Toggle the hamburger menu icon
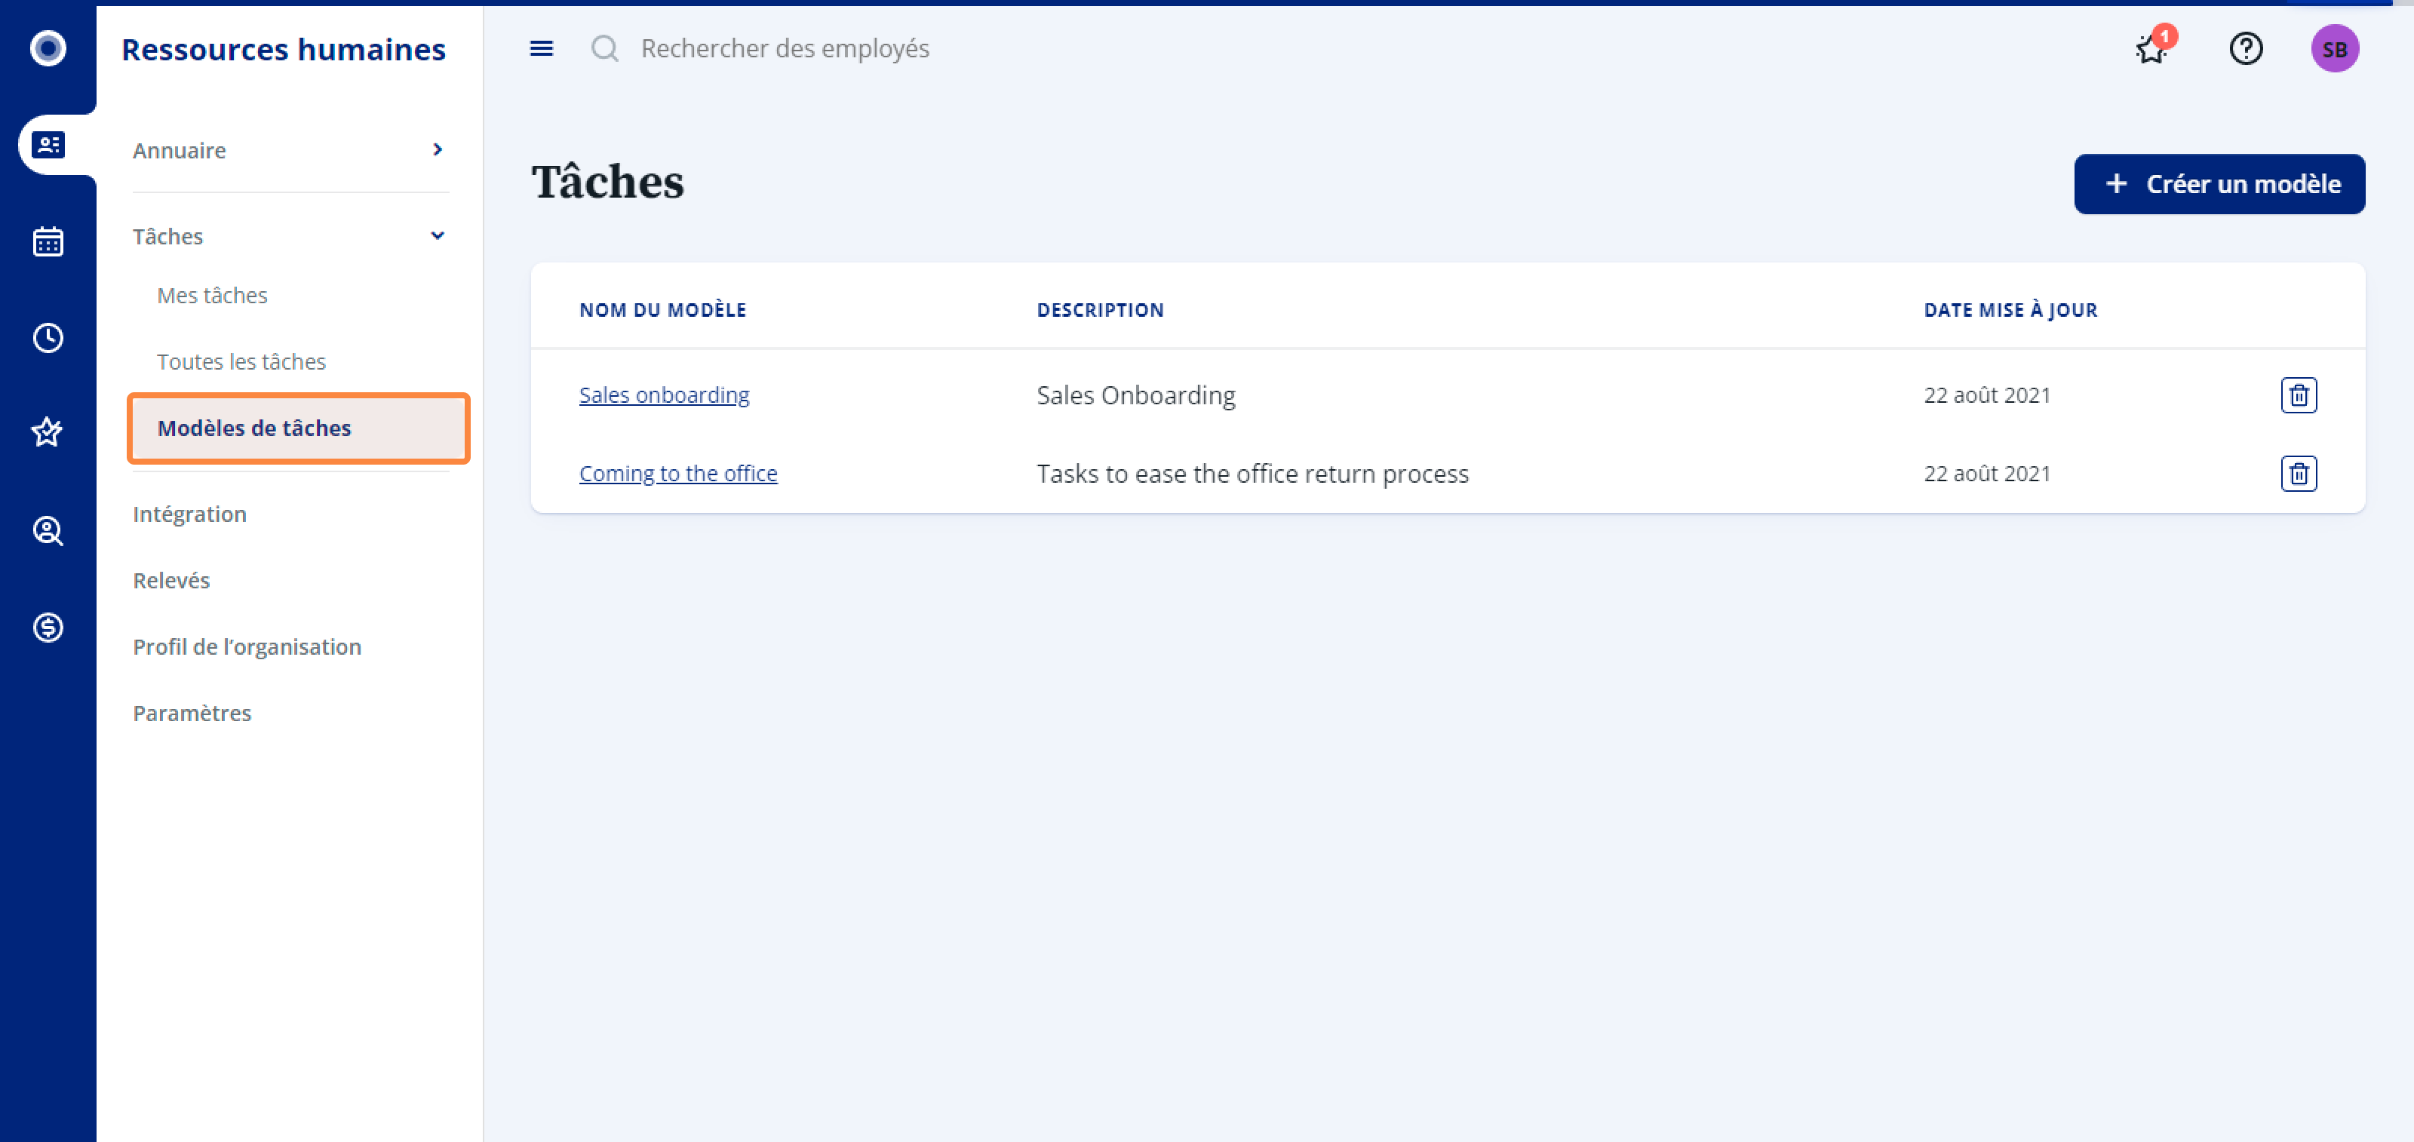 (542, 49)
